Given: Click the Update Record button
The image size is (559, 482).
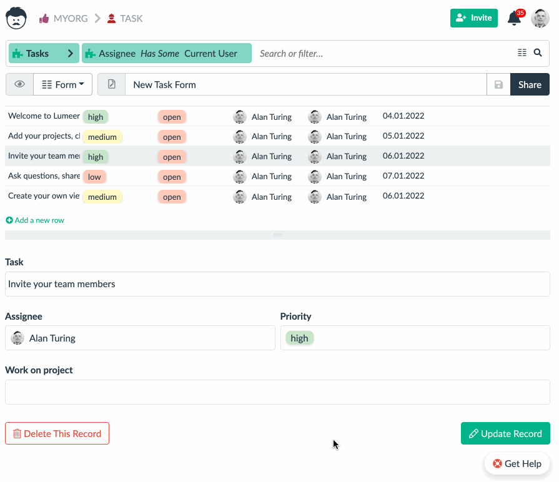Looking at the screenshot, I should [x=505, y=433].
